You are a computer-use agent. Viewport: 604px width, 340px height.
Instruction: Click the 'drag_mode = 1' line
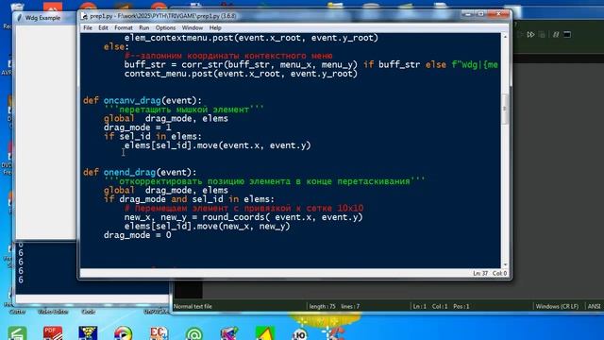tap(137, 127)
